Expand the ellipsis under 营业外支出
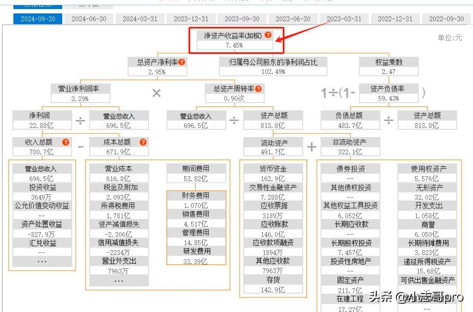The width and height of the screenshot is (473, 312). [x=119, y=280]
